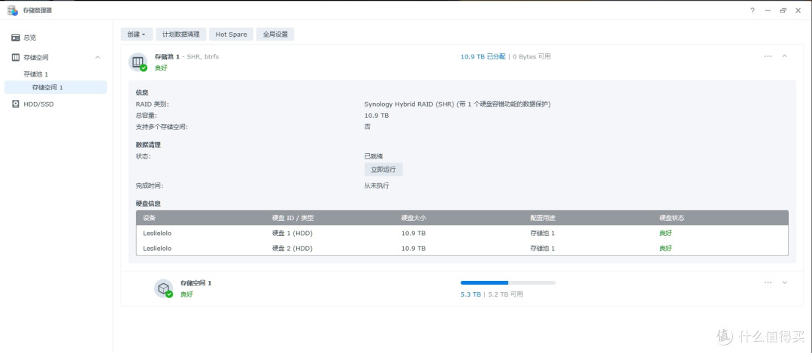Click the 10.9 TB 已分配 link
Image resolution: width=812 pixels, height=353 pixels.
pos(483,56)
